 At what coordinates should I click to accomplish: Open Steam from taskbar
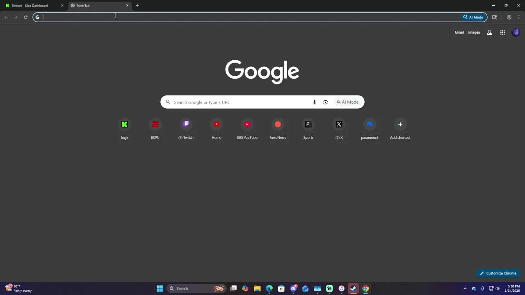[x=353, y=288]
